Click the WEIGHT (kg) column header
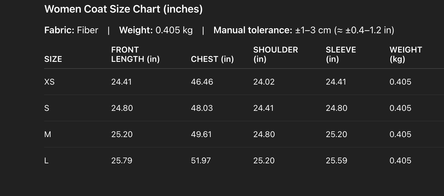The height and width of the screenshot is (196, 444). point(406,55)
